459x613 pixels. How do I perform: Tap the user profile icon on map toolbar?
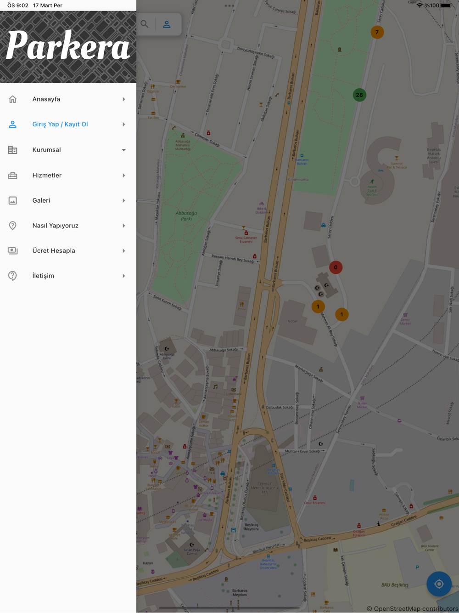[167, 24]
